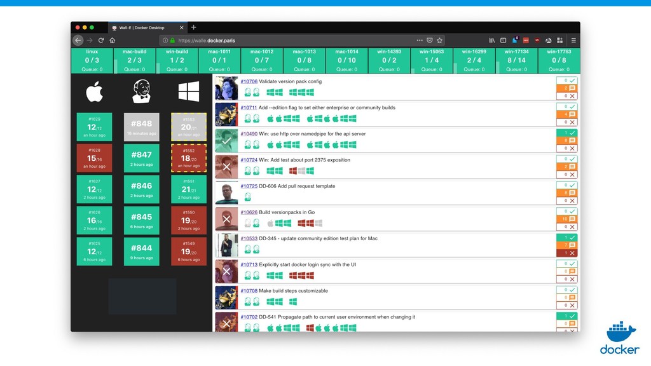Click author avatar on the #10533 row
651x366 pixels.
tap(226, 245)
